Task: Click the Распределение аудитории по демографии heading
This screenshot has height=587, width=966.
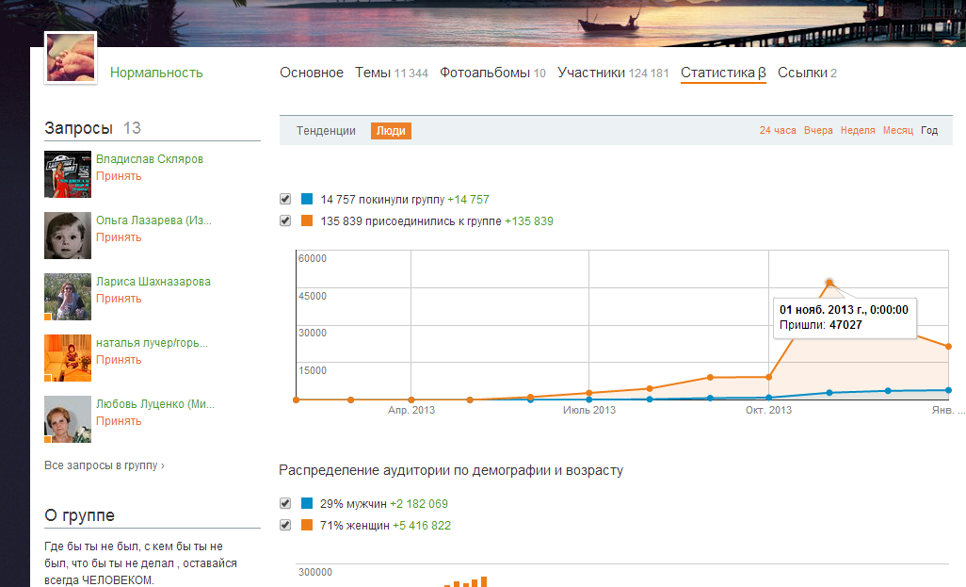Action: point(451,470)
